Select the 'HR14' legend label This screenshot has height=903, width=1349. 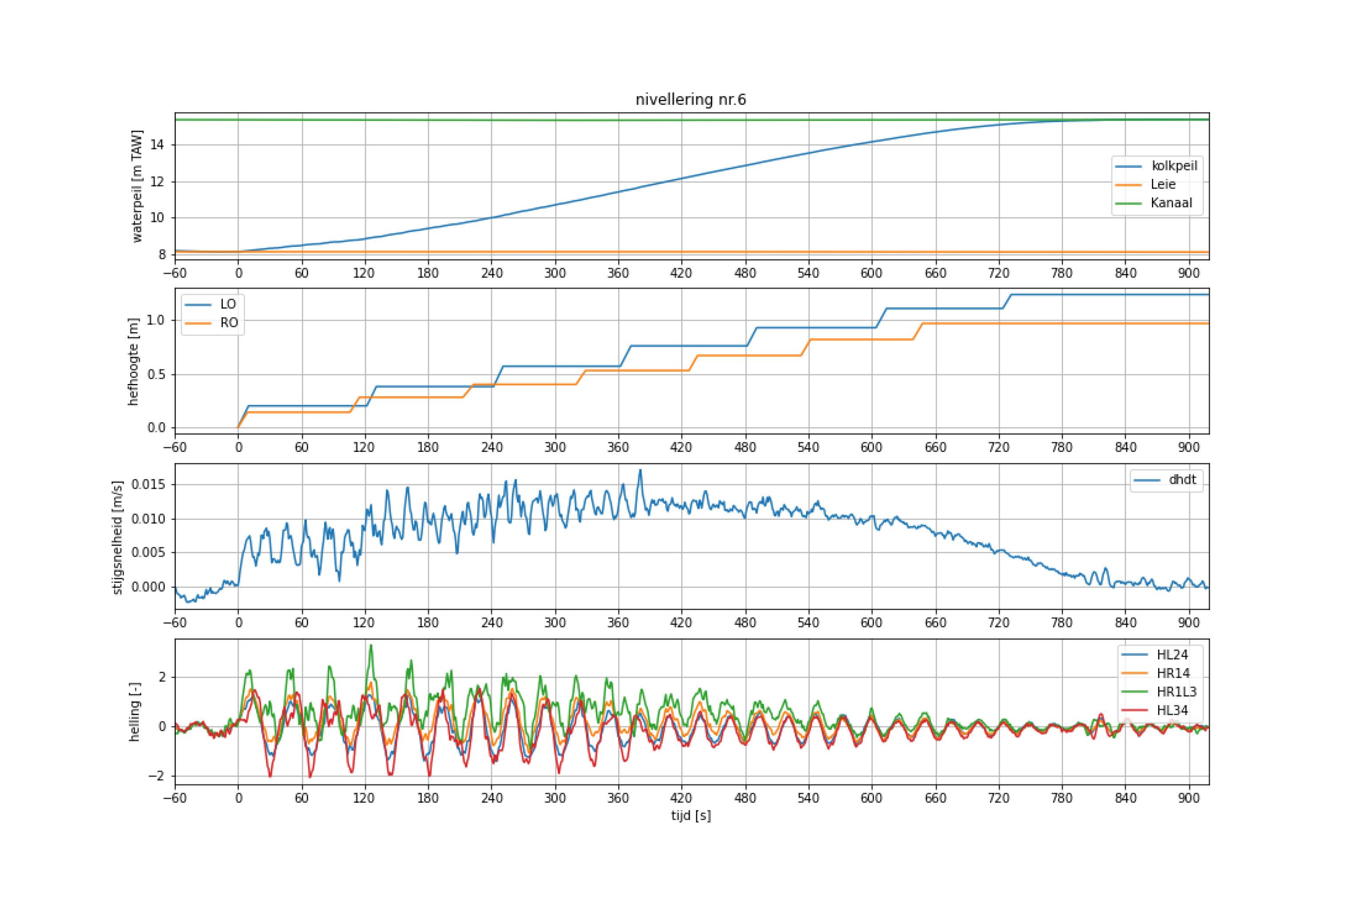(x=1173, y=673)
